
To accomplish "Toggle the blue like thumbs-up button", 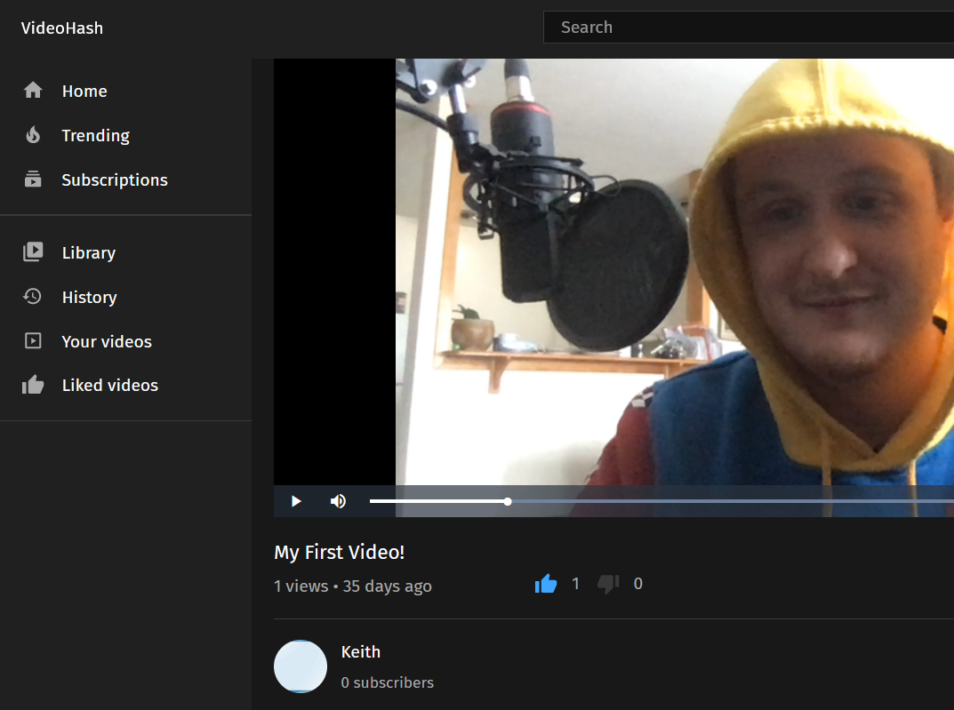I will click(546, 584).
